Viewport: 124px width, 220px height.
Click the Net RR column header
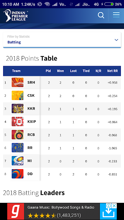coord(113,71)
